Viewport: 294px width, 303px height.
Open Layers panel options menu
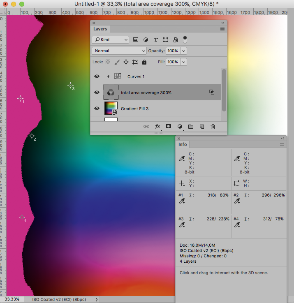pos(222,29)
